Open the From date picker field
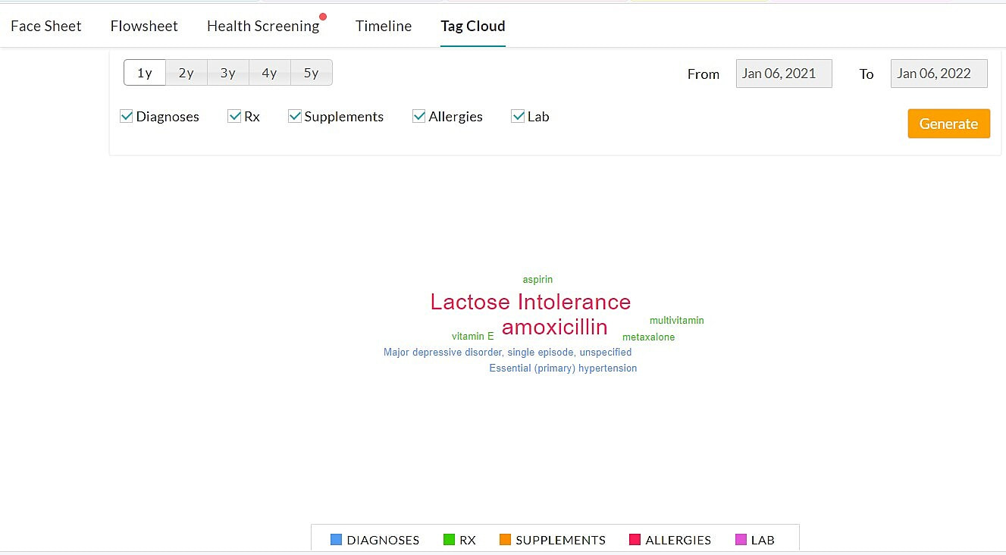The image size is (1006, 555). pos(783,73)
